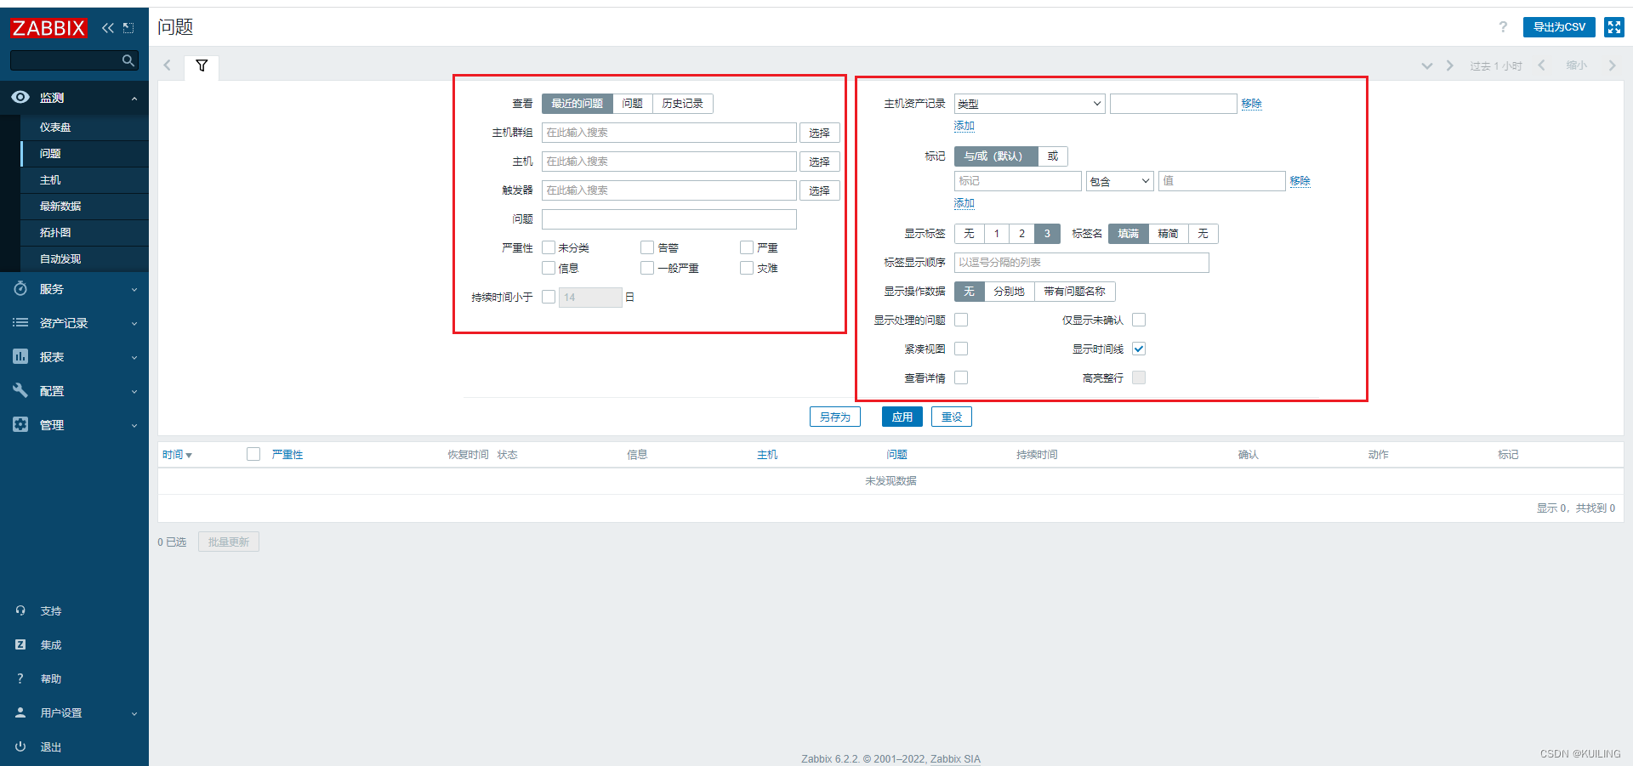Switch view to 历史记录
Image resolution: width=1633 pixels, height=766 pixels.
682,104
